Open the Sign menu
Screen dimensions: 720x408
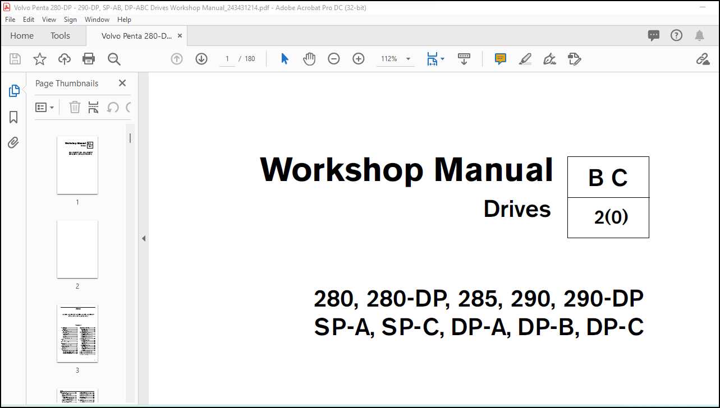tap(70, 19)
